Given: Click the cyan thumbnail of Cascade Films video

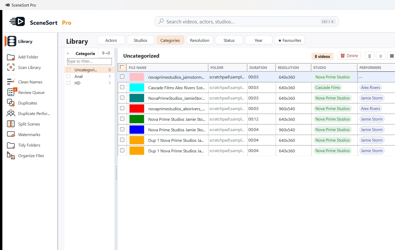Looking at the screenshot, I should [137, 87].
